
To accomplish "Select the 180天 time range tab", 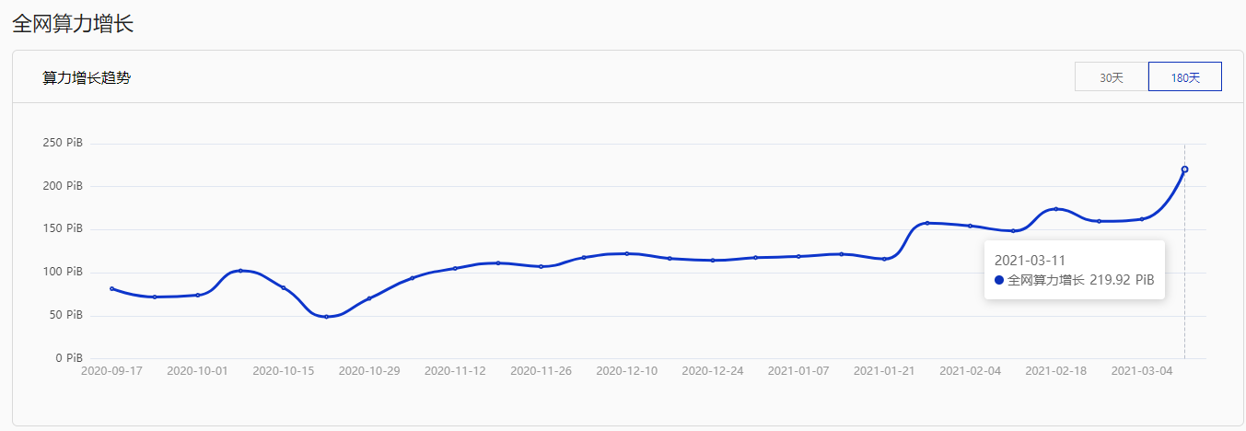I will click(x=1185, y=77).
